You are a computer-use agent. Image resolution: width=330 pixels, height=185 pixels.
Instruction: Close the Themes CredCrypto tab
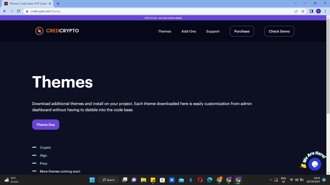50,4
